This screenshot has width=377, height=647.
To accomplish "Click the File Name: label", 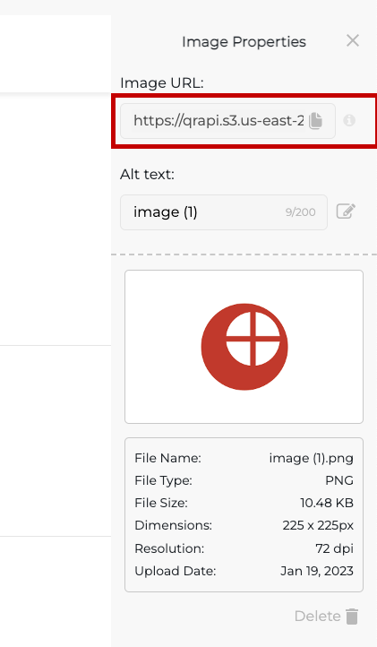I will pos(167,458).
